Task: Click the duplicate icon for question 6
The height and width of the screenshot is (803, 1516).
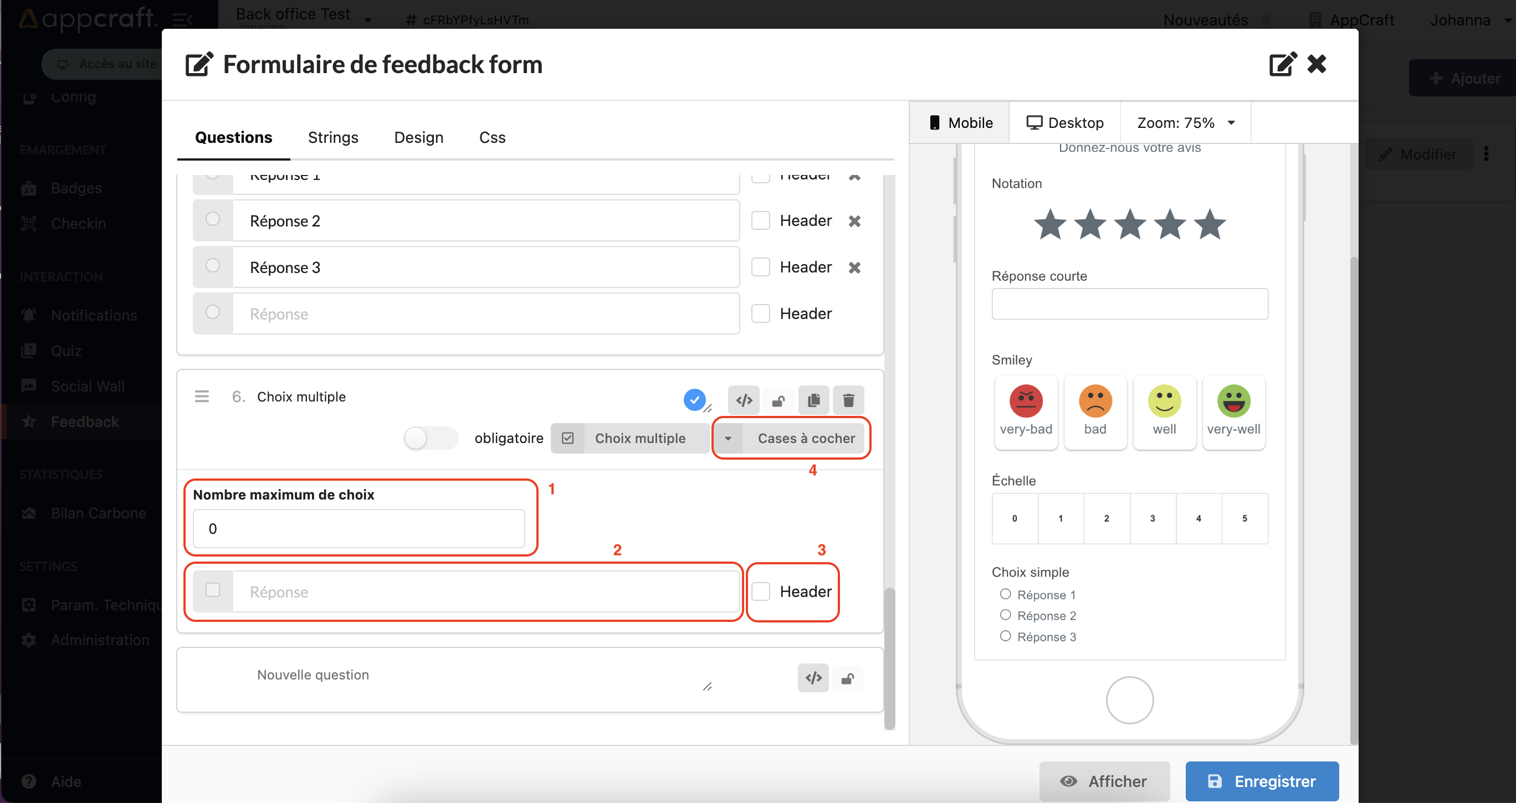Action: click(814, 400)
